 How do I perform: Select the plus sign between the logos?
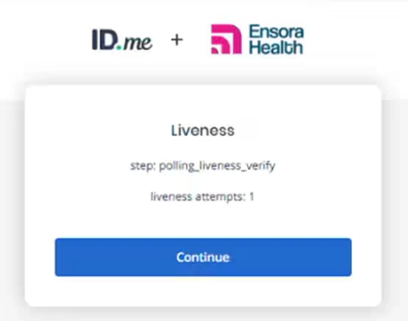pos(177,40)
